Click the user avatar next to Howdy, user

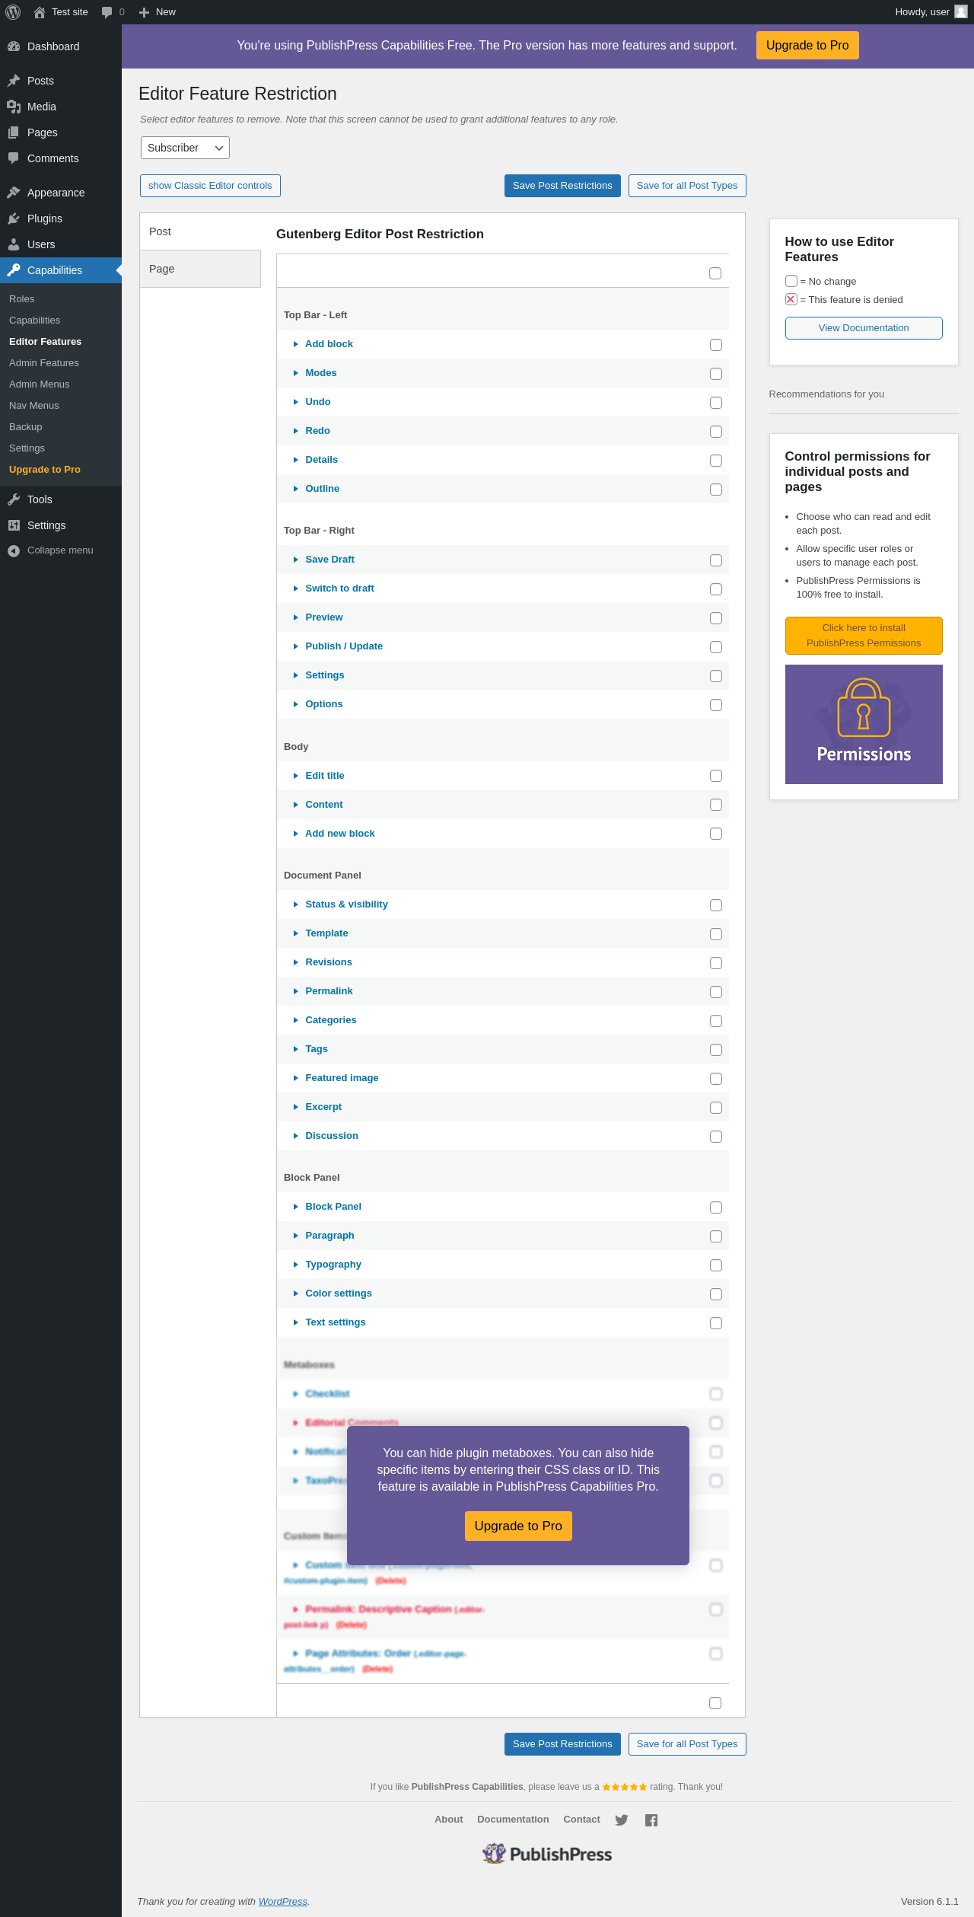pyautogui.click(x=961, y=11)
